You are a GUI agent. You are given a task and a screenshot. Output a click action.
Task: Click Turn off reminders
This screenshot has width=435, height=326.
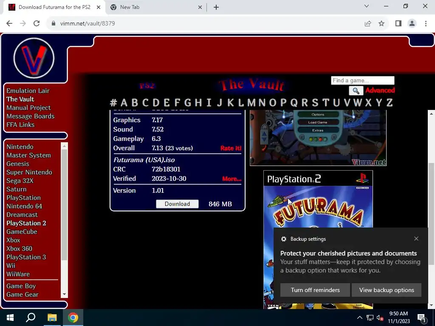pos(315,290)
